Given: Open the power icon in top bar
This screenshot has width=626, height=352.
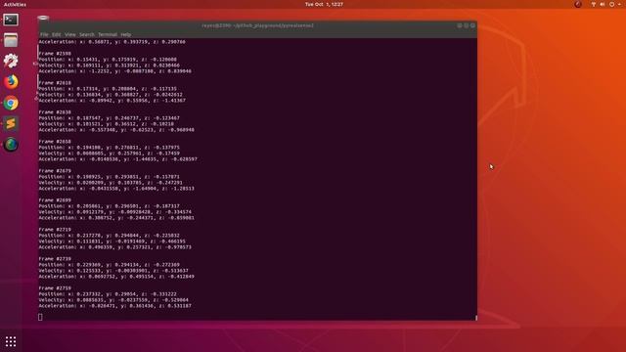Looking at the screenshot, I should click(x=611, y=4).
